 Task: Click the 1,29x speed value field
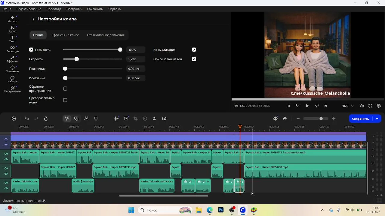(135, 59)
